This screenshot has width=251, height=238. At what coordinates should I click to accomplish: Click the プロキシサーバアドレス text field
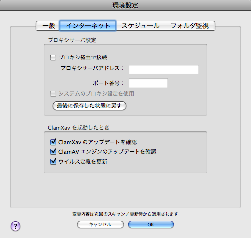pos(164,69)
